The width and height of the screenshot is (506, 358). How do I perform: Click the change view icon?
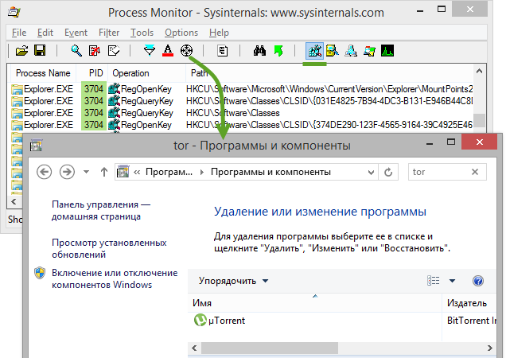(x=433, y=281)
